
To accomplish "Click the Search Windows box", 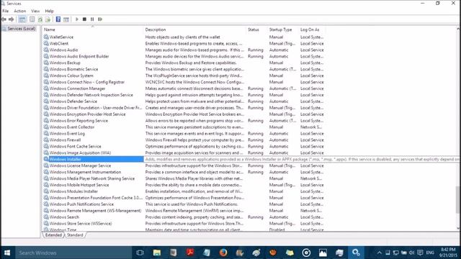I will point(73,253).
